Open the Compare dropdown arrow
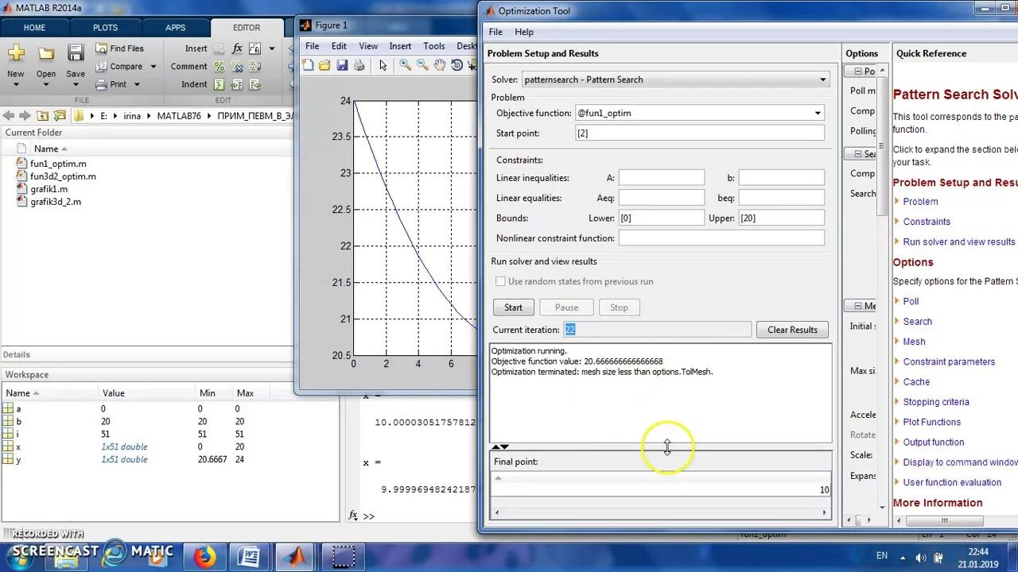Screen dimensions: 1018x572 (x=153, y=67)
